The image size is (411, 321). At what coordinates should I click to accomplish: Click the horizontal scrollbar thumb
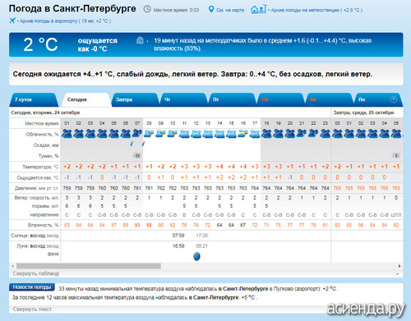point(89,266)
